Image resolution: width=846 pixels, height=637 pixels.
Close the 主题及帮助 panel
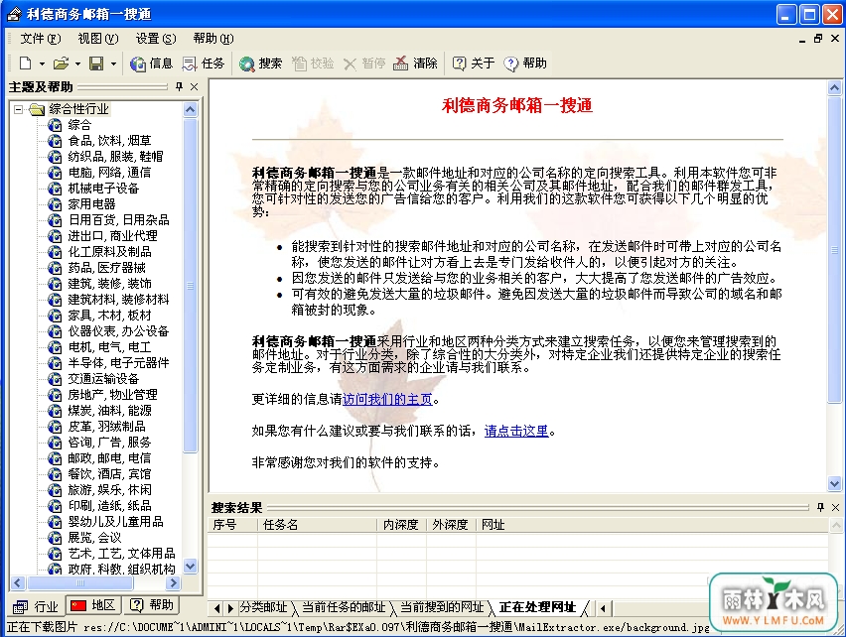click(x=195, y=86)
